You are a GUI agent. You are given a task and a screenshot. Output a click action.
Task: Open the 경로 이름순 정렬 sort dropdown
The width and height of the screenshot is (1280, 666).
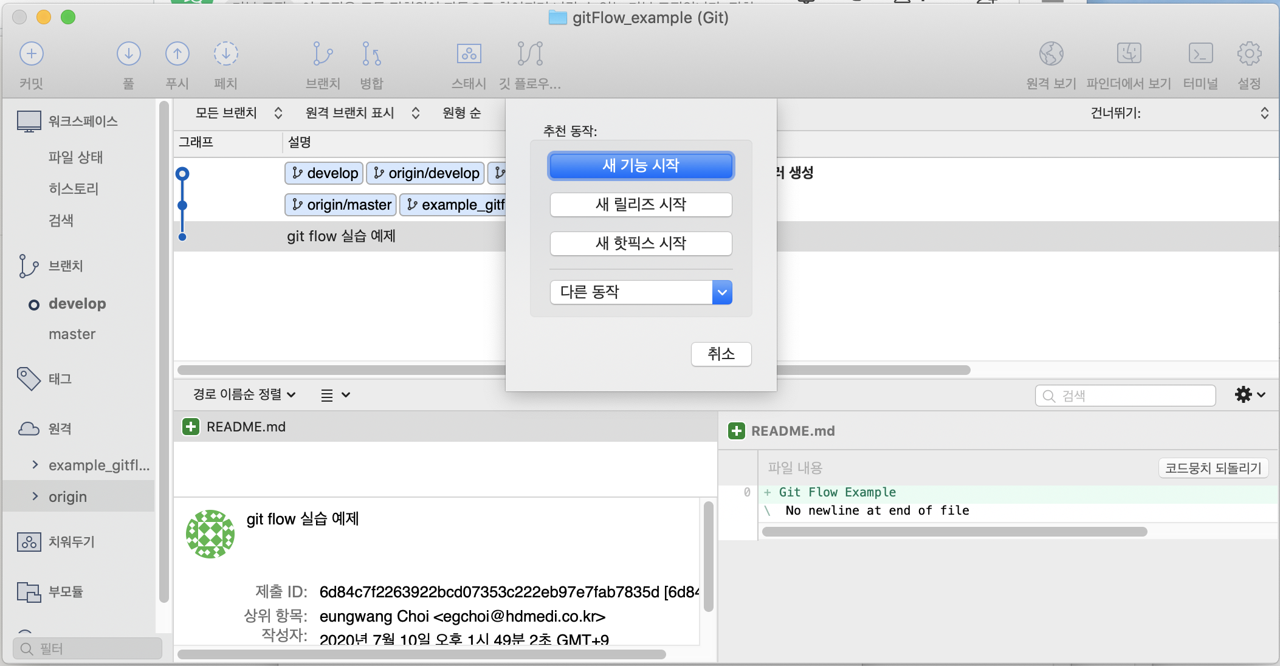(244, 394)
